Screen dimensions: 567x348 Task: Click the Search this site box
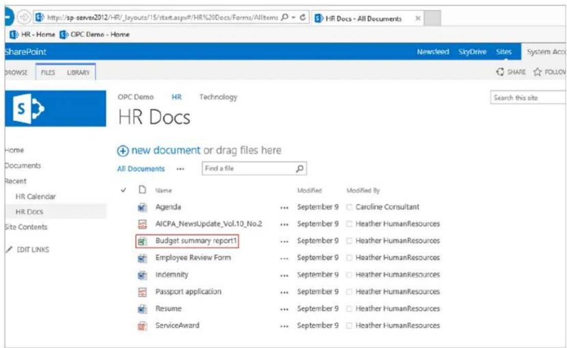tap(528, 98)
